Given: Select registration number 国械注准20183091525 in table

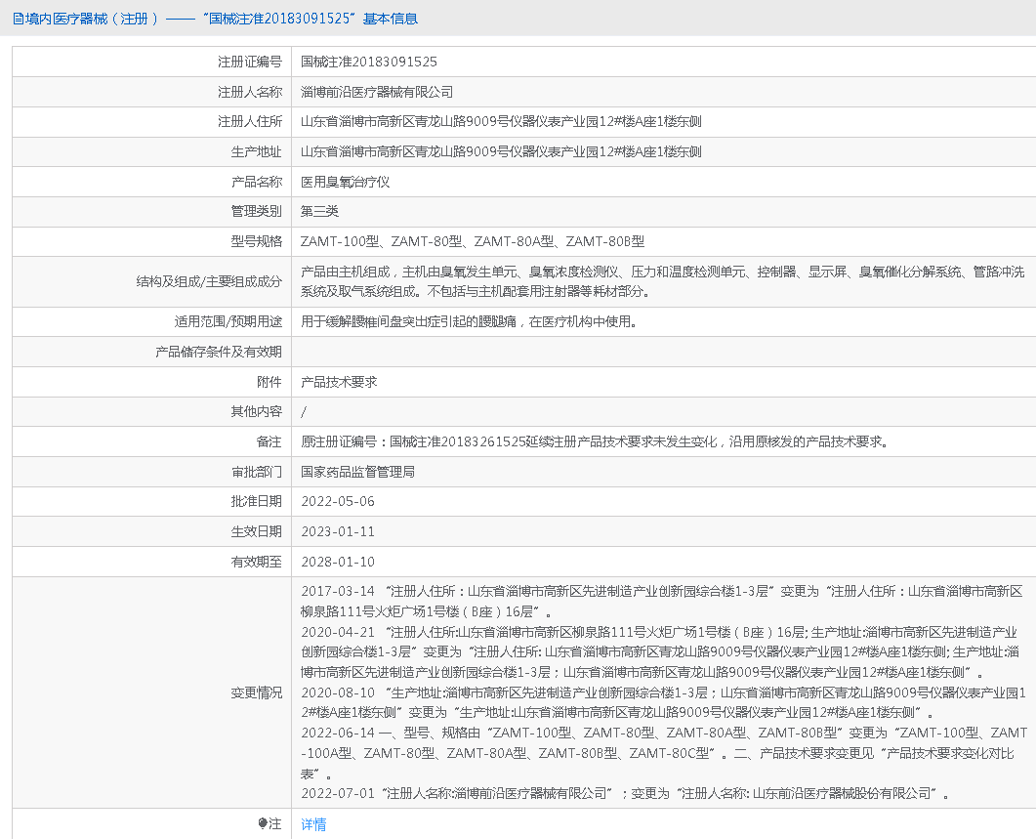Looking at the screenshot, I should [368, 62].
